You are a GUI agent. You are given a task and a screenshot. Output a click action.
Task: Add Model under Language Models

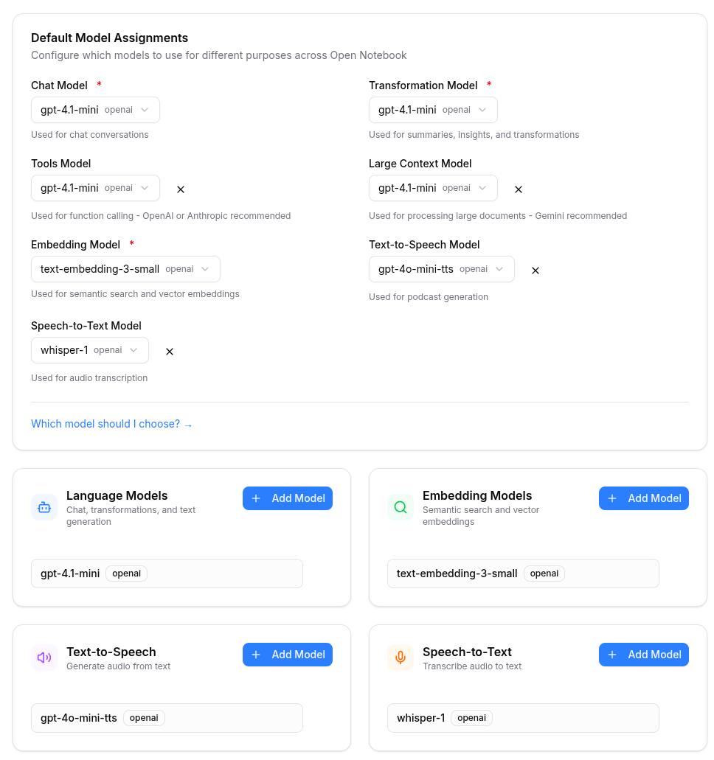[288, 498]
